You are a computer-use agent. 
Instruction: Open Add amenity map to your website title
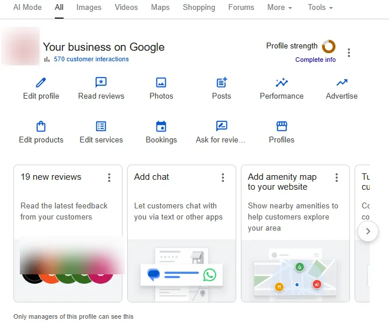click(x=282, y=182)
